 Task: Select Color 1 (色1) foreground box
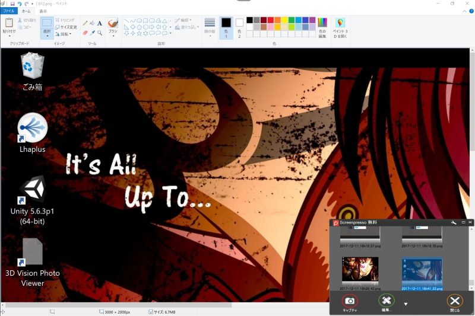[226, 28]
